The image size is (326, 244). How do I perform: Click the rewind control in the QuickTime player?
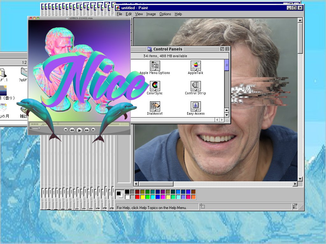(72, 130)
